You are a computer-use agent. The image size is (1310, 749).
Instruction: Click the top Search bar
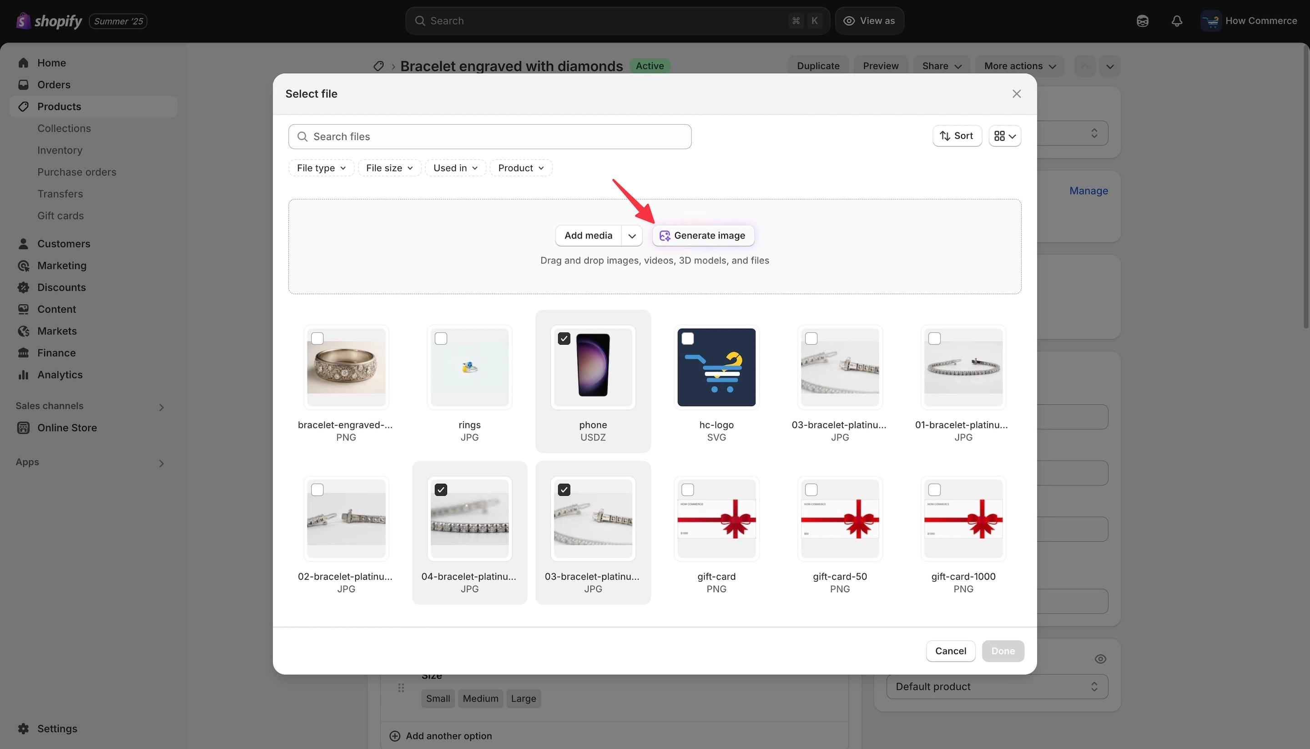click(x=617, y=20)
